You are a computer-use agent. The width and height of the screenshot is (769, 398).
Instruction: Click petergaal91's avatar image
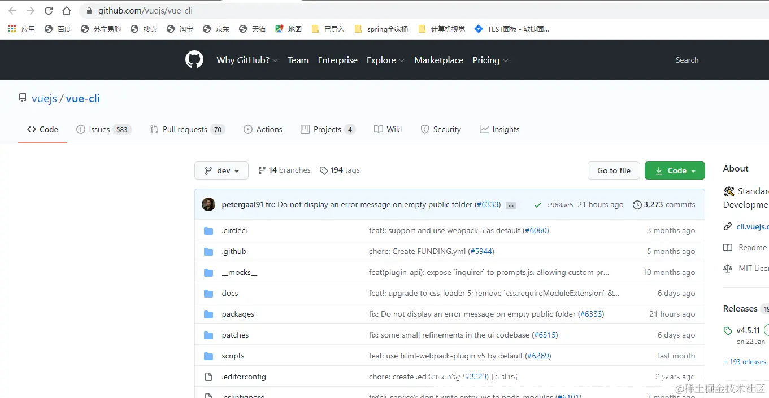208,204
